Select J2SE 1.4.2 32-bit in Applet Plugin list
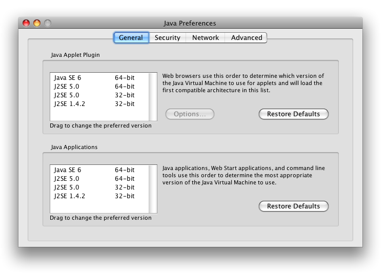 pyautogui.click(x=95, y=104)
